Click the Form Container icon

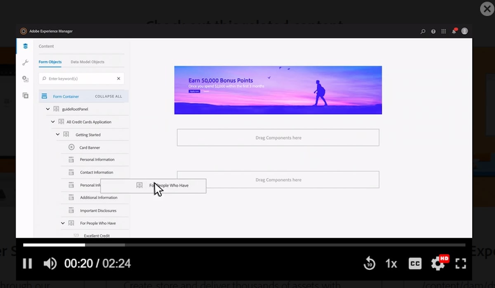[x=44, y=96]
